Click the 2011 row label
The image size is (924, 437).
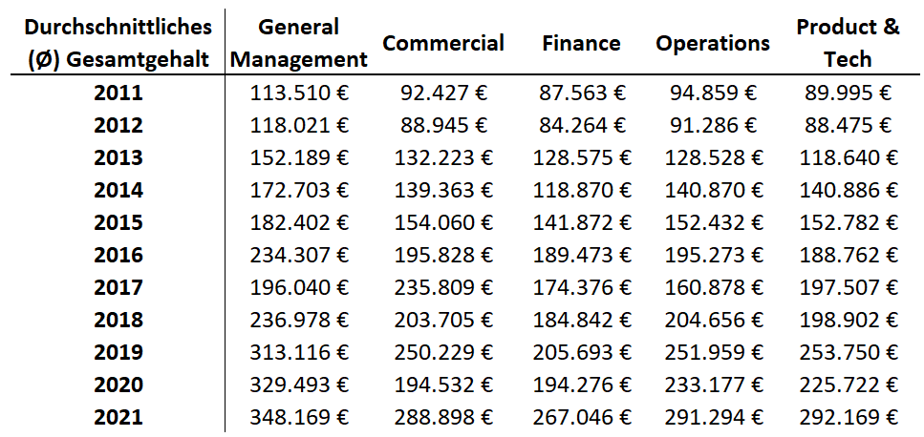point(118,94)
